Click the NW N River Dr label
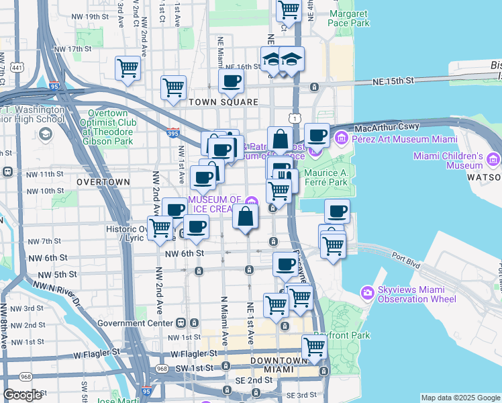Viewport: 502px width, 403px height. tap(56, 294)
